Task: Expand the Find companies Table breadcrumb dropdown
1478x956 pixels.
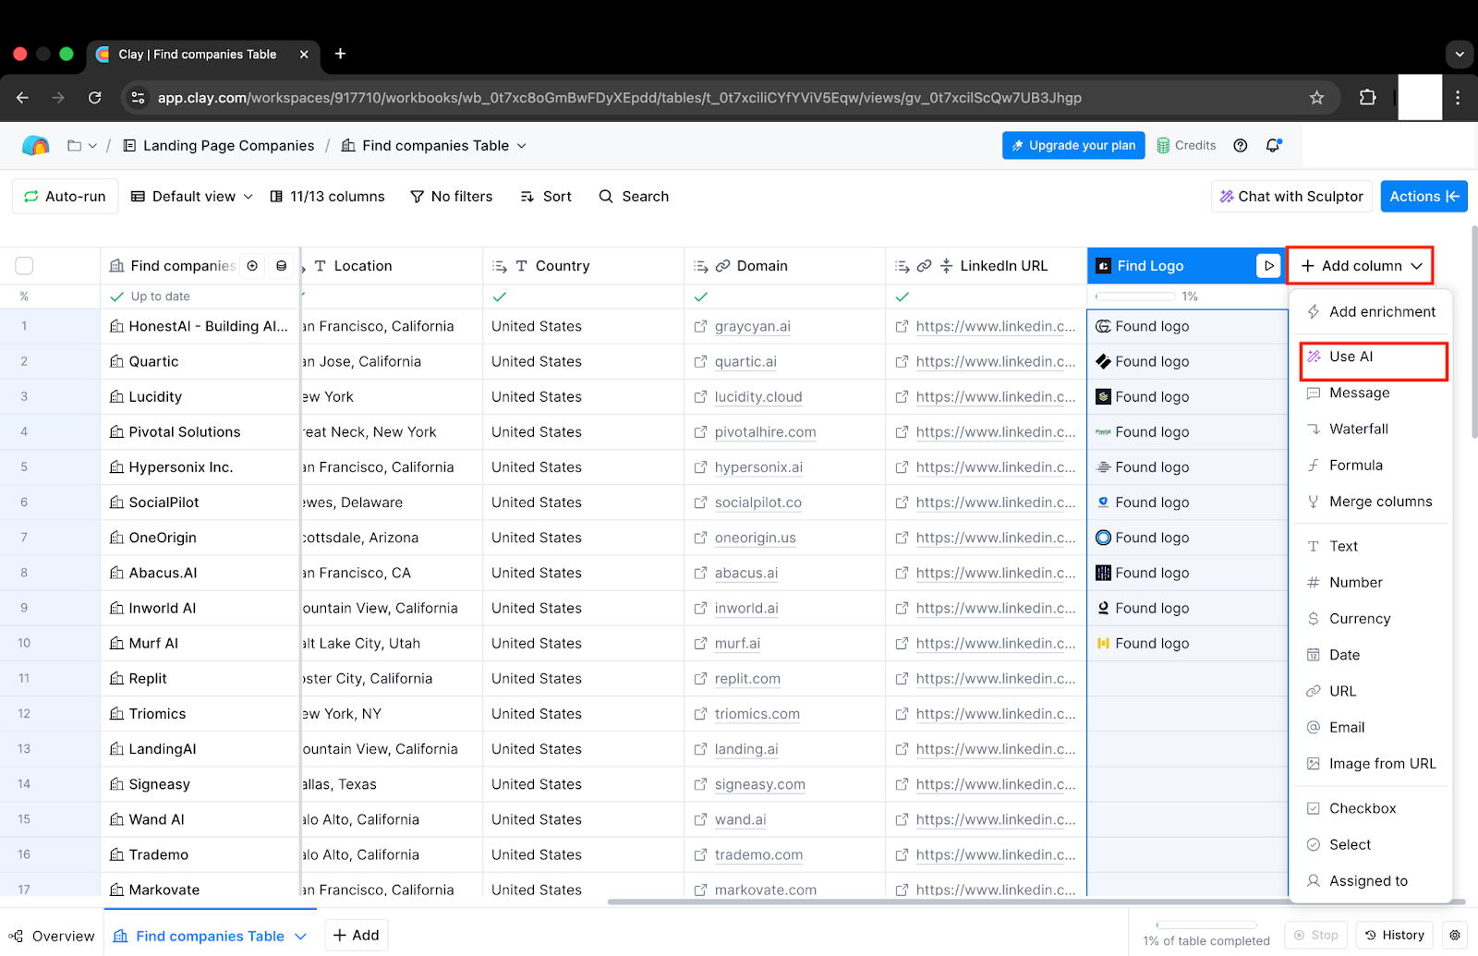Action: [x=522, y=146]
